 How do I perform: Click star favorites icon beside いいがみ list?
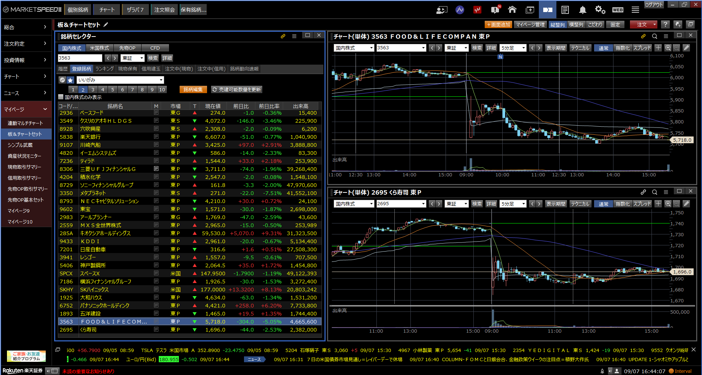[71, 80]
